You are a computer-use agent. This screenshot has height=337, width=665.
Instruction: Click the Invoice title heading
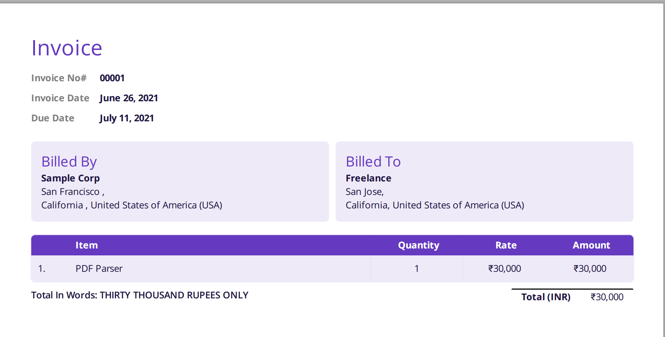(x=67, y=48)
